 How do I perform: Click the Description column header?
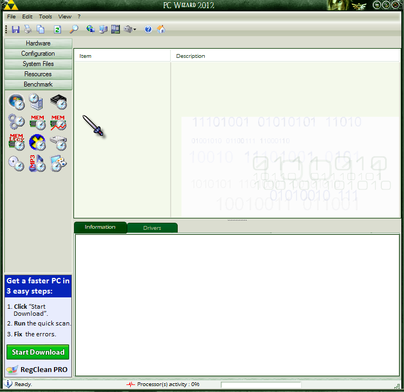click(x=285, y=56)
